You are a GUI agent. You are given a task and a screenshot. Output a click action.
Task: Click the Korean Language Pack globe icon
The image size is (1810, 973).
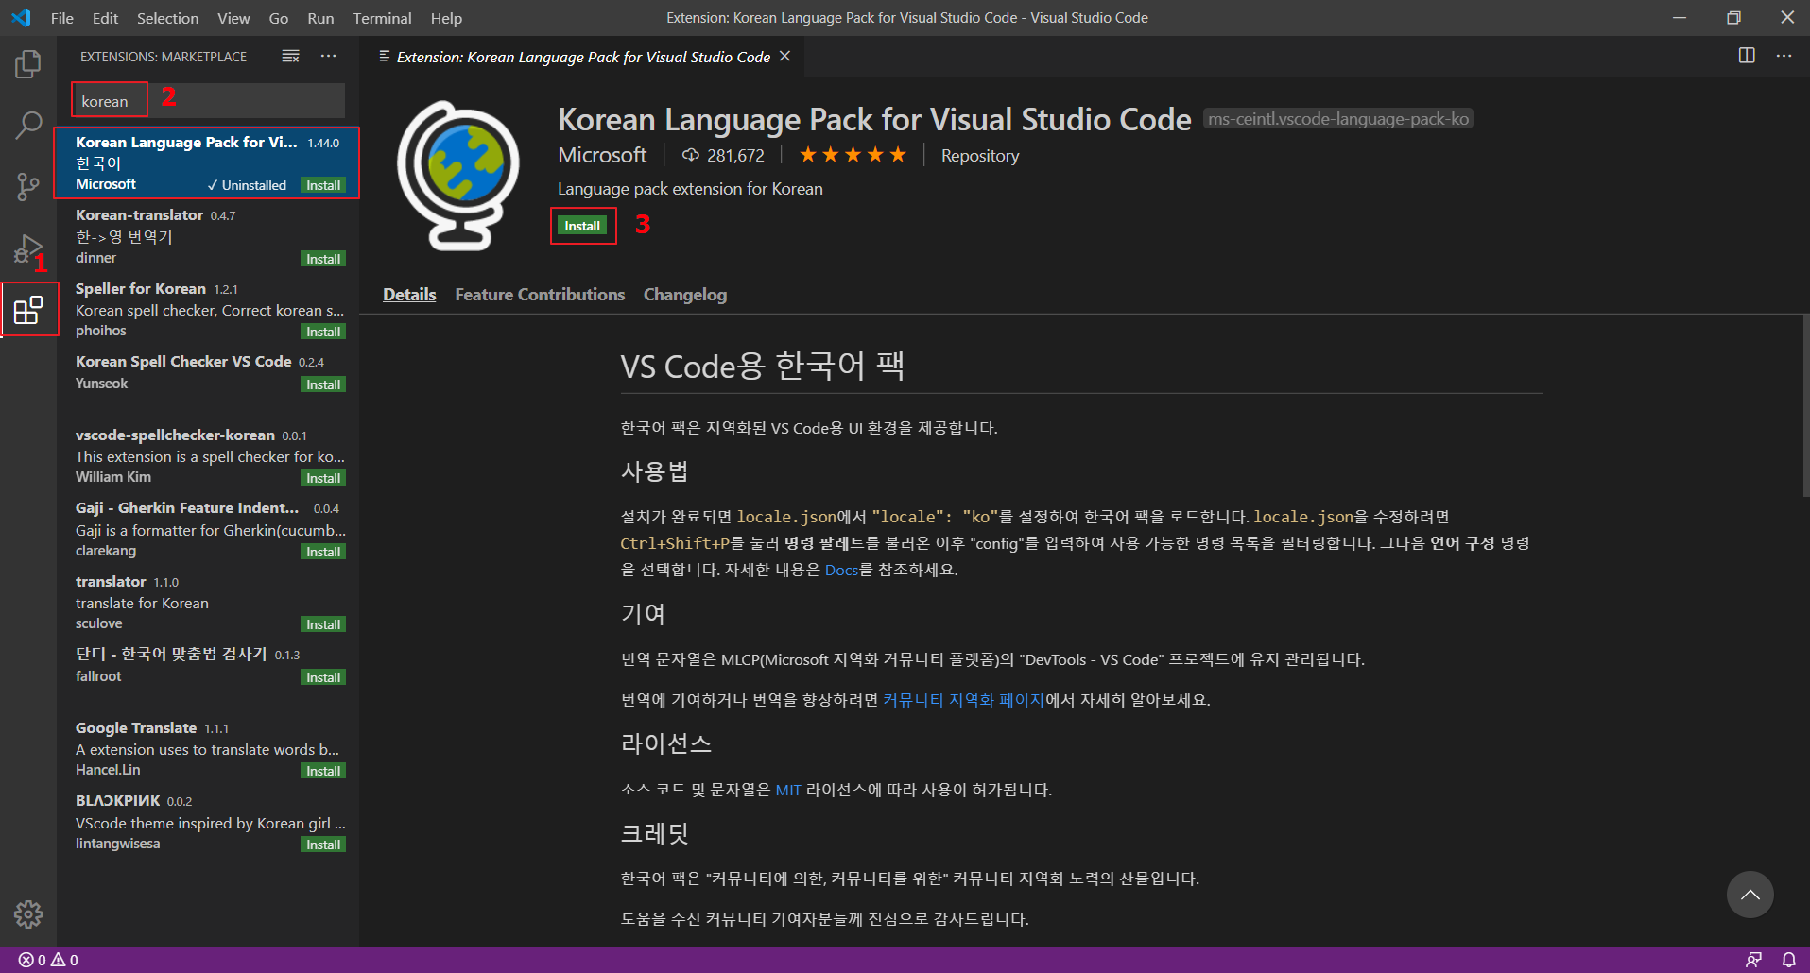[x=458, y=176]
